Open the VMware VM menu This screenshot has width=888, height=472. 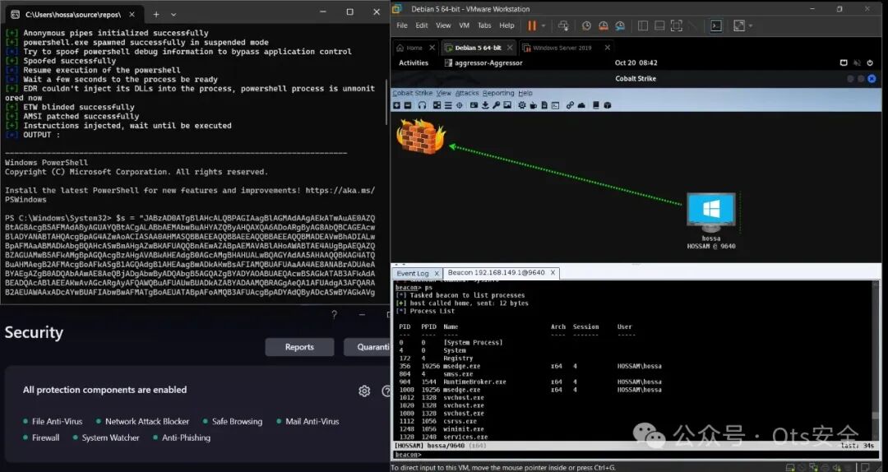pos(465,25)
